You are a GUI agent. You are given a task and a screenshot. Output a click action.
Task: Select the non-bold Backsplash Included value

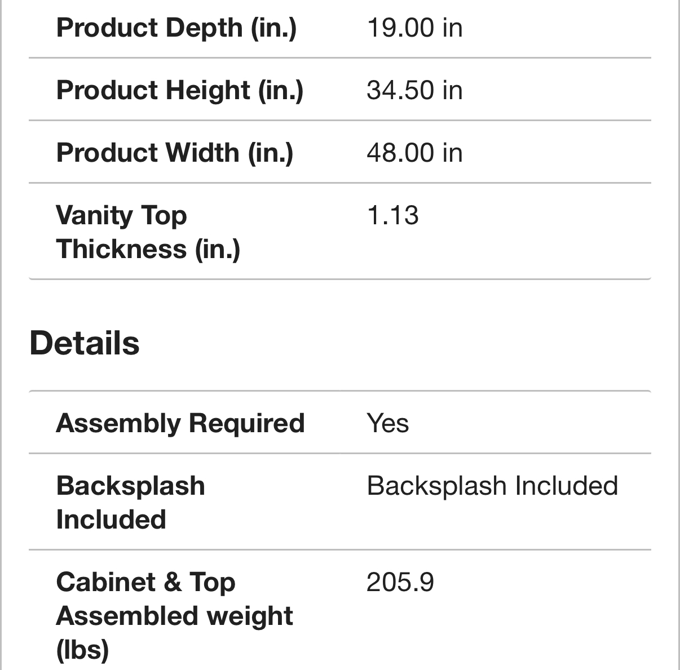pyautogui.click(x=492, y=486)
